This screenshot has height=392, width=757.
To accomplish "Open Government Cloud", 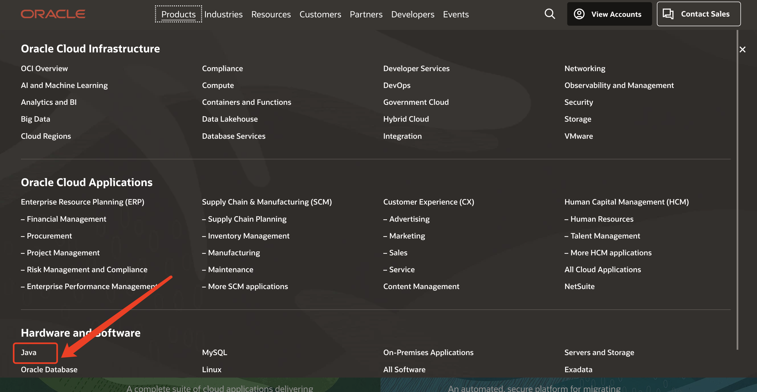I will pyautogui.click(x=416, y=102).
